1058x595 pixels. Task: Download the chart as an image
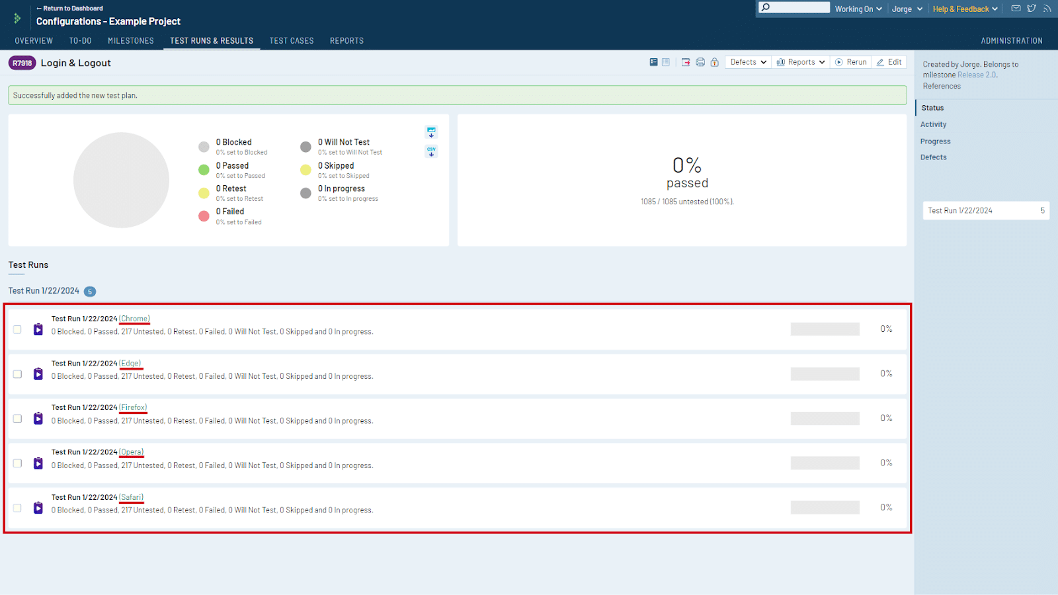(431, 132)
